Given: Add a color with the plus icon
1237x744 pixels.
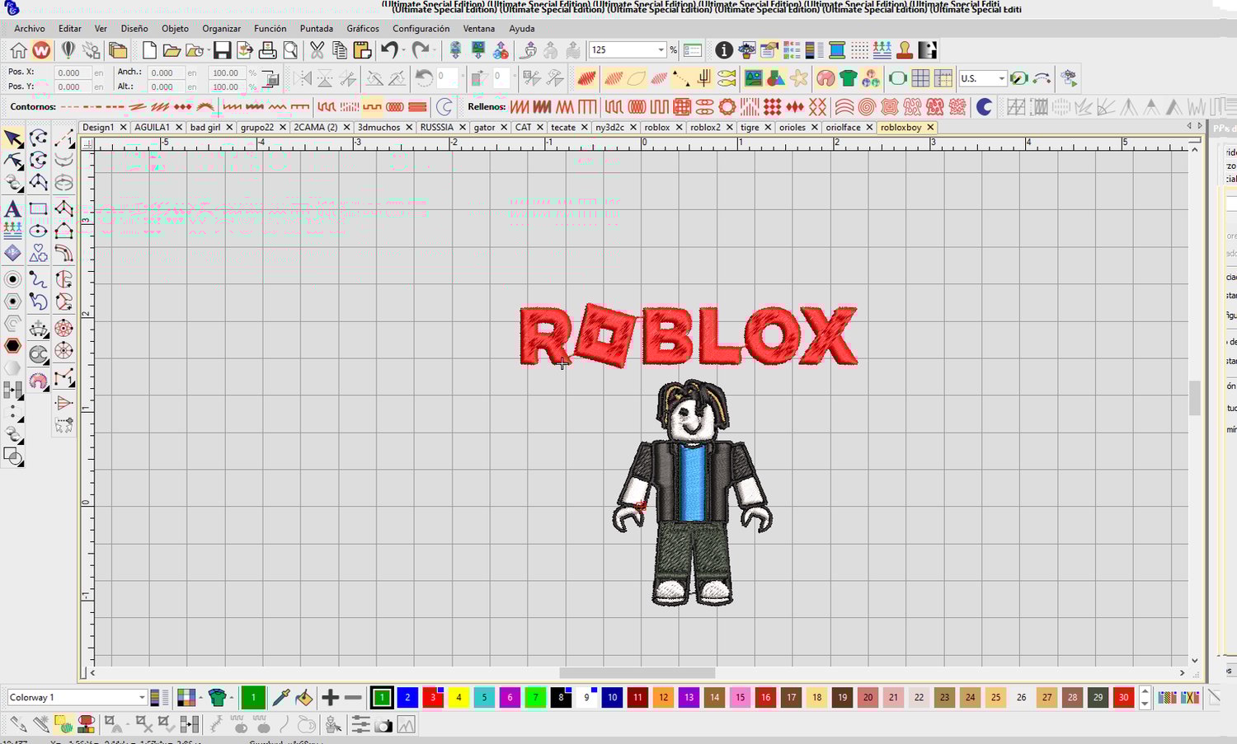Looking at the screenshot, I should (331, 698).
